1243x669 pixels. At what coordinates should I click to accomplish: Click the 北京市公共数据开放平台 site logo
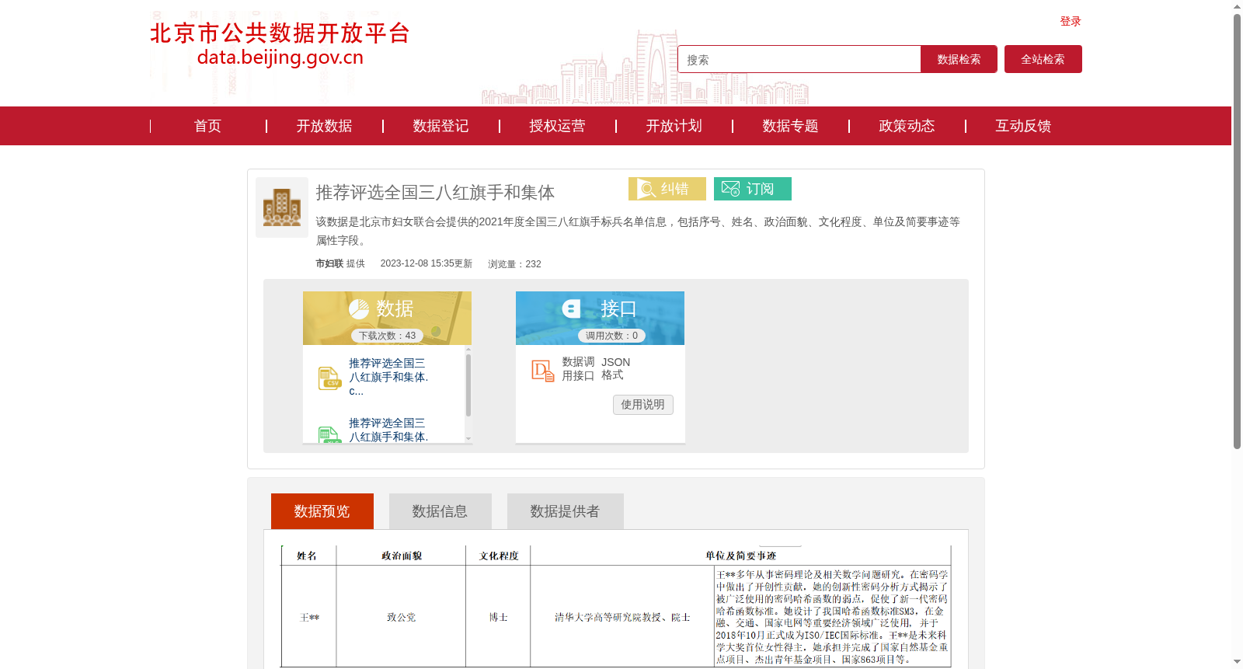pos(280,44)
